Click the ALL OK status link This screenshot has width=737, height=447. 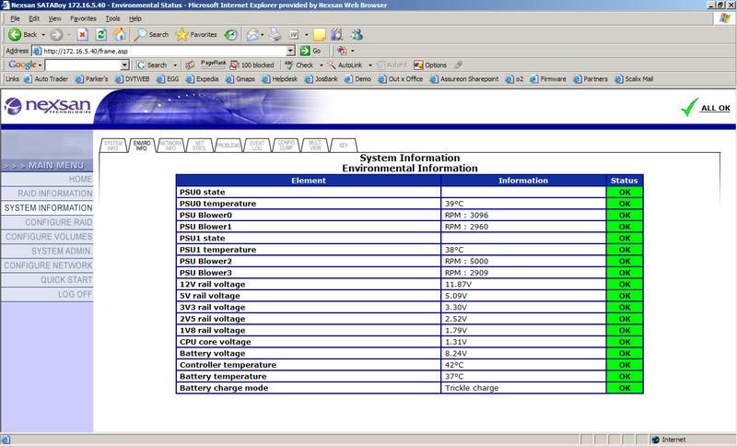716,108
